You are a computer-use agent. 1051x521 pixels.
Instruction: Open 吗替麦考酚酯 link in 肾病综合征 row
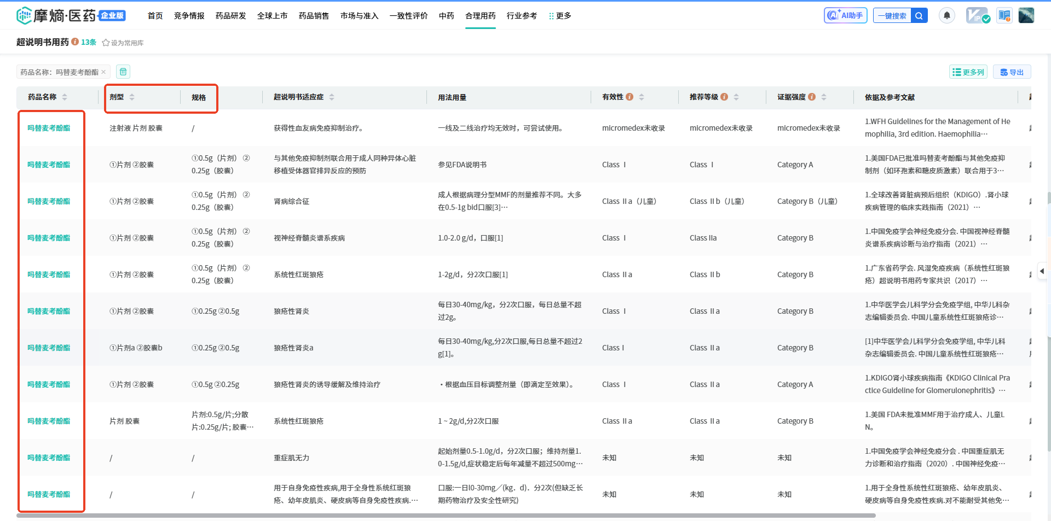(49, 201)
